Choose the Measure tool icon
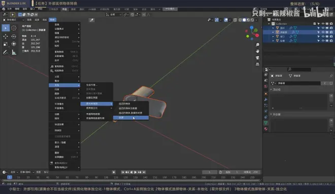The width and height of the screenshot is (335, 194). [14, 52]
